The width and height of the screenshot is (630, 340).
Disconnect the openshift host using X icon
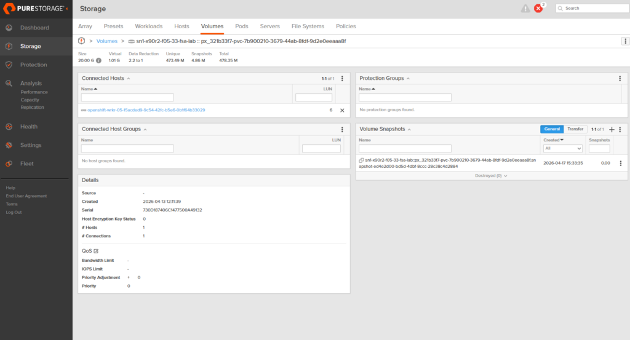(x=342, y=111)
